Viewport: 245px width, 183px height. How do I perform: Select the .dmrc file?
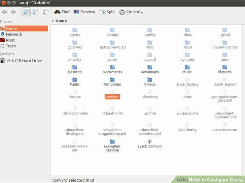point(187,95)
